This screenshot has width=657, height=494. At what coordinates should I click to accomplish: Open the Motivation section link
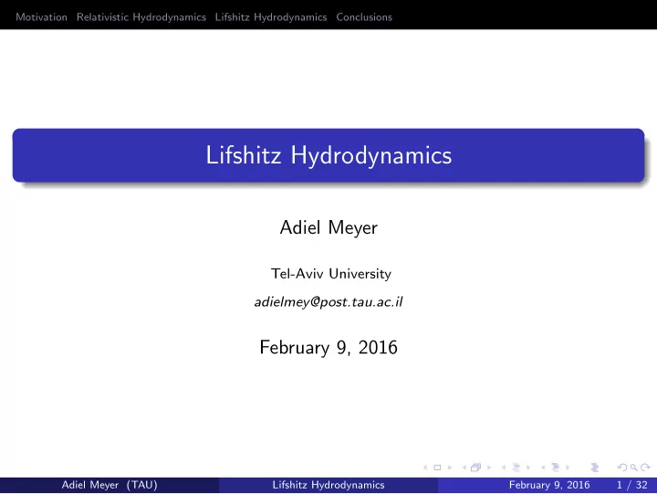pyautogui.click(x=41, y=17)
